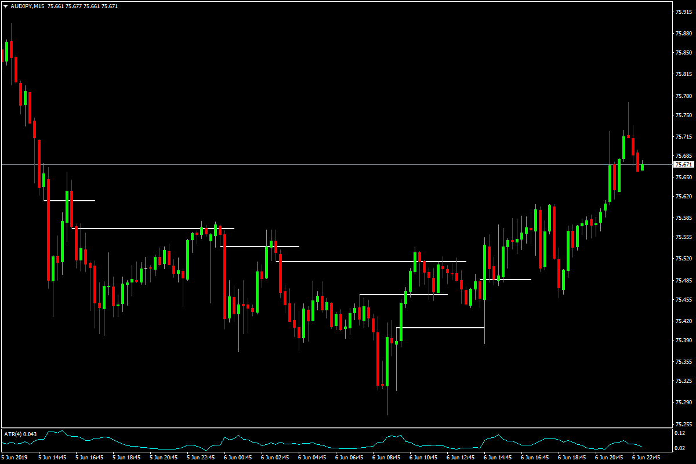Viewport: 696px width, 464px height.
Task: Click the 75.915 label on price scale
Action: coord(683,12)
